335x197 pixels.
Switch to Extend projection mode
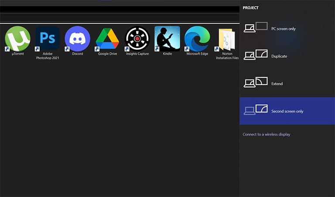[287, 83]
